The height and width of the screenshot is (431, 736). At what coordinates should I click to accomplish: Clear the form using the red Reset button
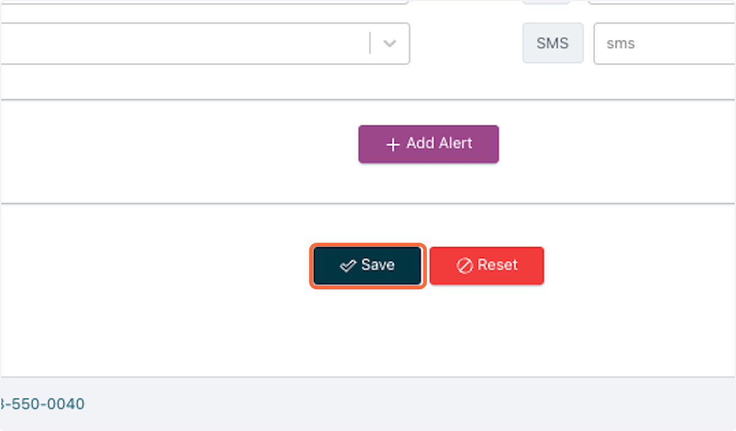(x=487, y=265)
